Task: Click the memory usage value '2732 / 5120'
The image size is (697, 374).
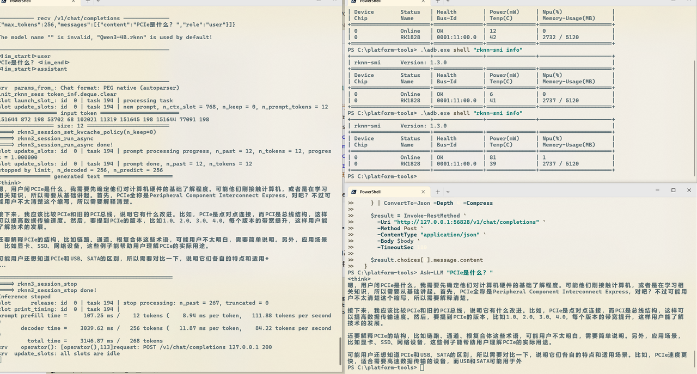Action: (560, 37)
